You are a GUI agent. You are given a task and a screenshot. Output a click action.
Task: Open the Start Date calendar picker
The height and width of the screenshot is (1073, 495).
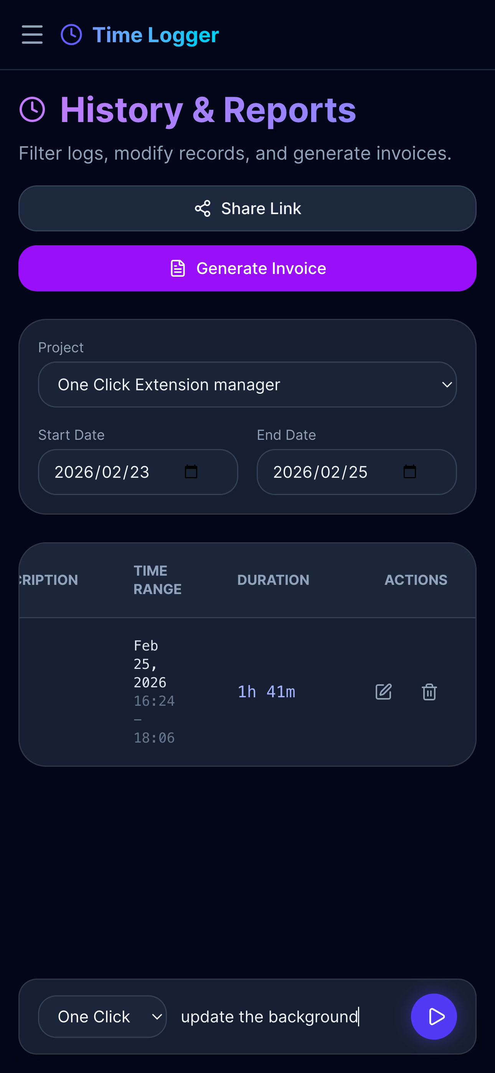coord(191,472)
